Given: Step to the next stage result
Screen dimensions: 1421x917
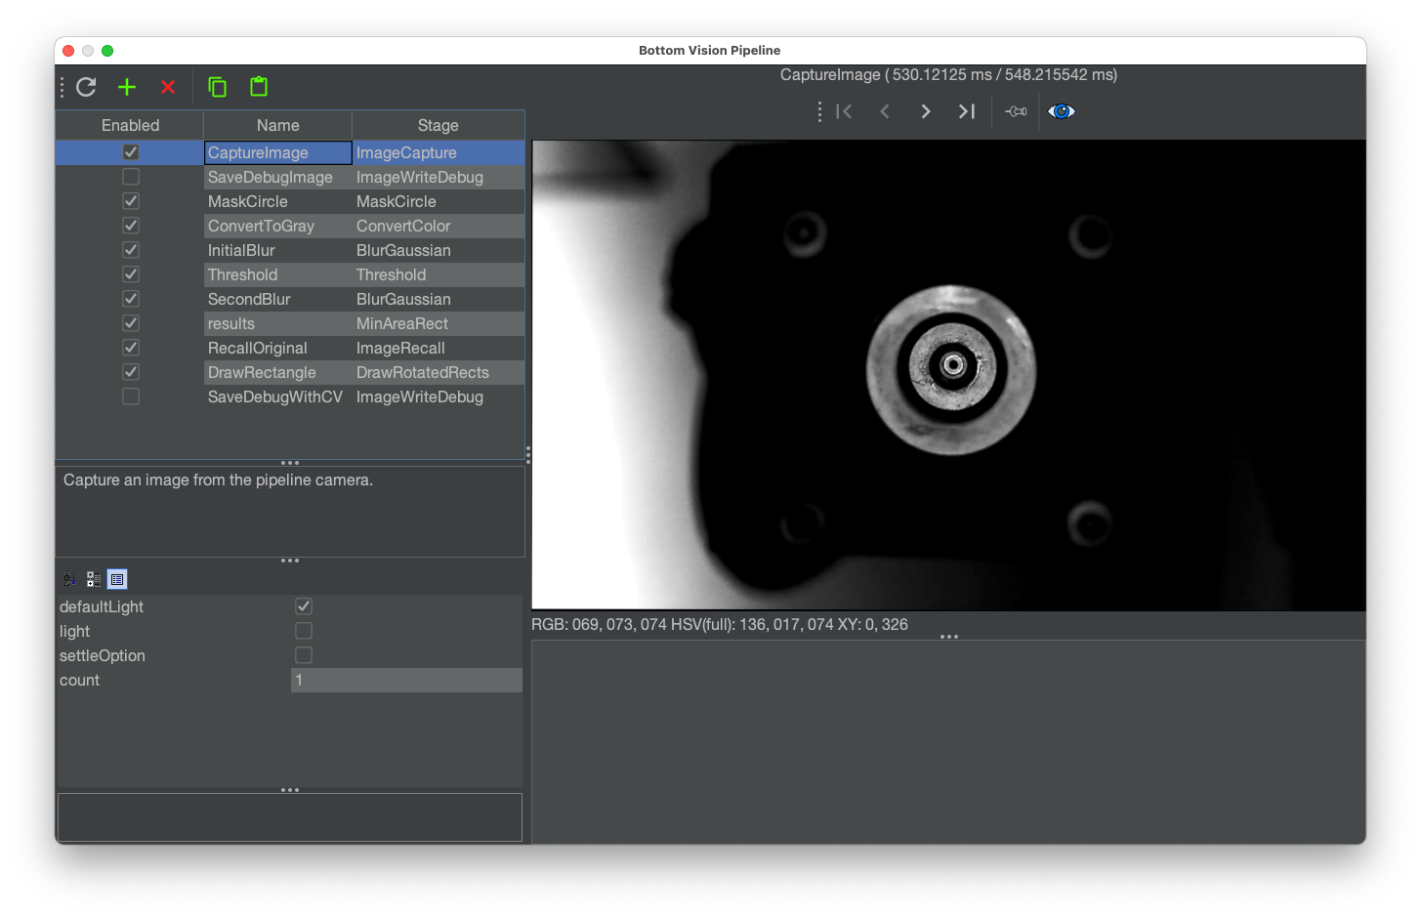Looking at the screenshot, I should point(926,111).
